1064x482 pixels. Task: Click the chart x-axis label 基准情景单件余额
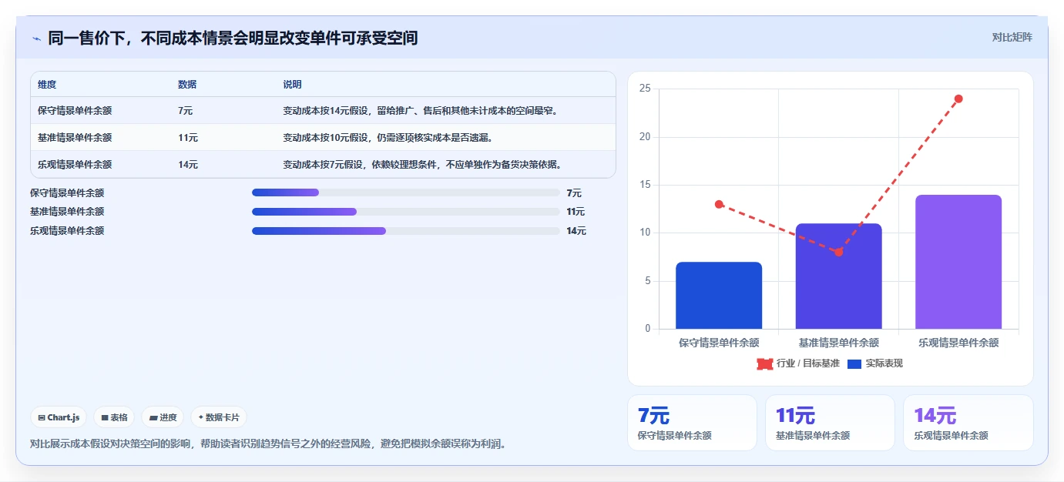tap(838, 343)
